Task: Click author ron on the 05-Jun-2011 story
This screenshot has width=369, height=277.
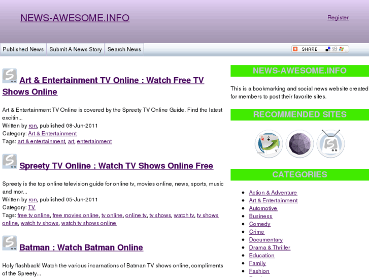Action: (32, 200)
